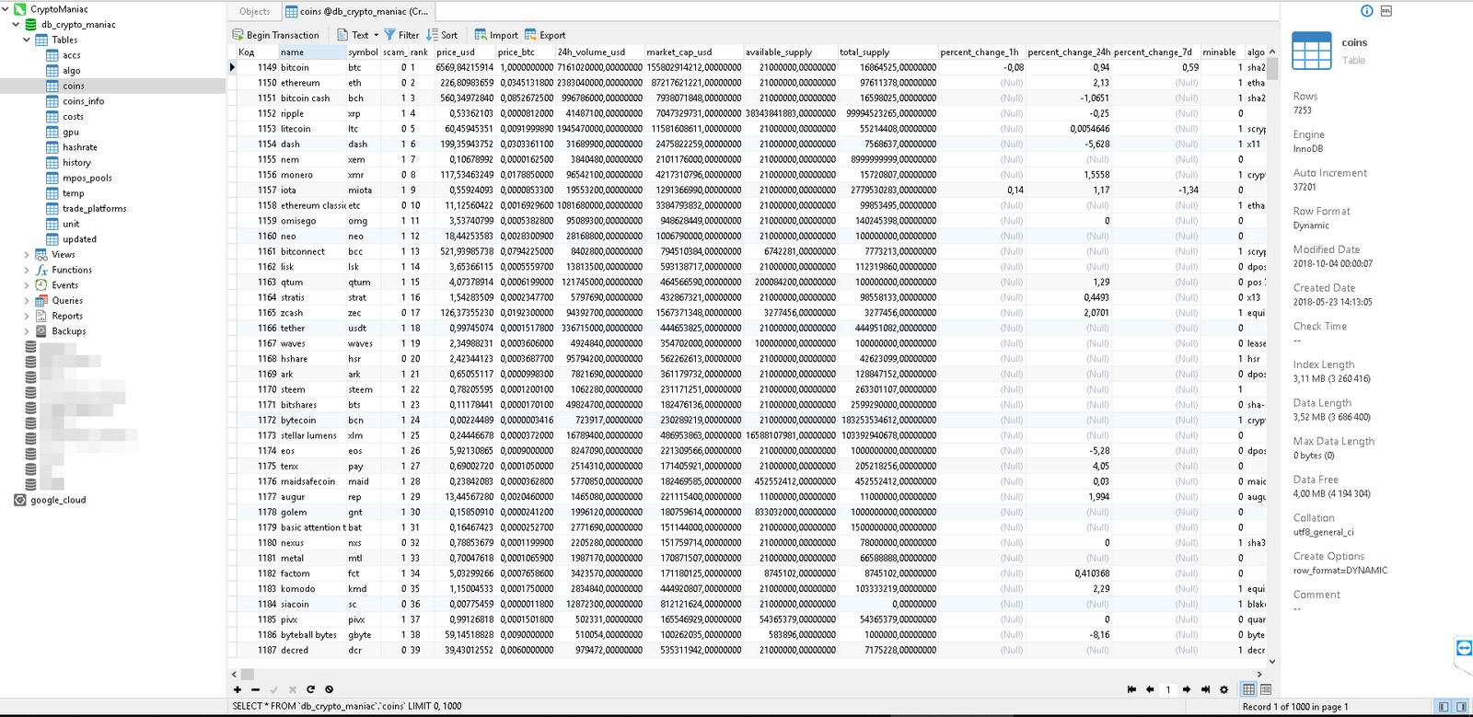Open the Export wizard
Image resolution: width=1473 pixels, height=717 pixels.
click(x=545, y=35)
